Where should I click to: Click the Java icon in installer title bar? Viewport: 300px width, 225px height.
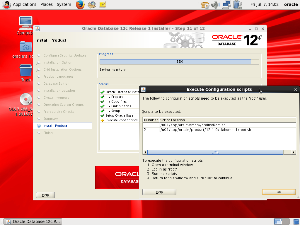coord(37,29)
